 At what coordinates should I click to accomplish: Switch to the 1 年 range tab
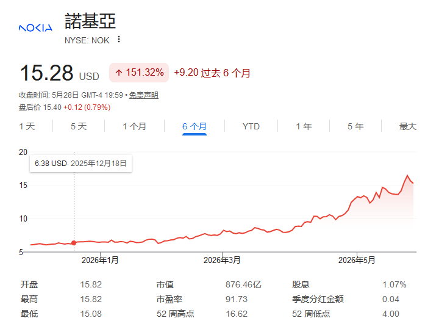point(304,126)
